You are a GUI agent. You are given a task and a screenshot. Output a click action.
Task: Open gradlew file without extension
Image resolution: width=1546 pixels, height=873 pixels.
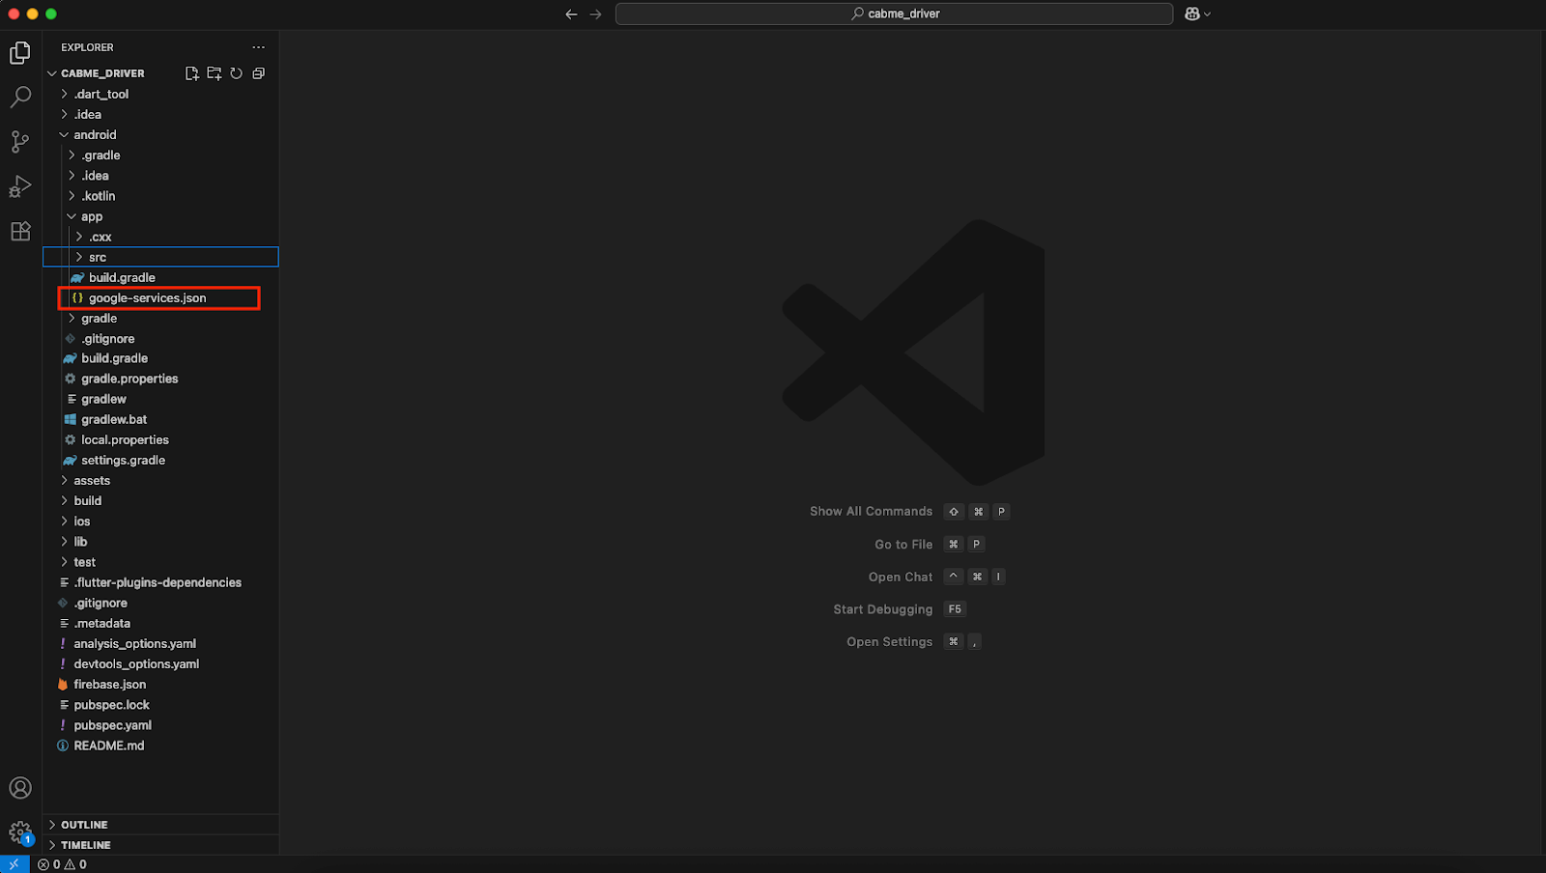point(160,399)
